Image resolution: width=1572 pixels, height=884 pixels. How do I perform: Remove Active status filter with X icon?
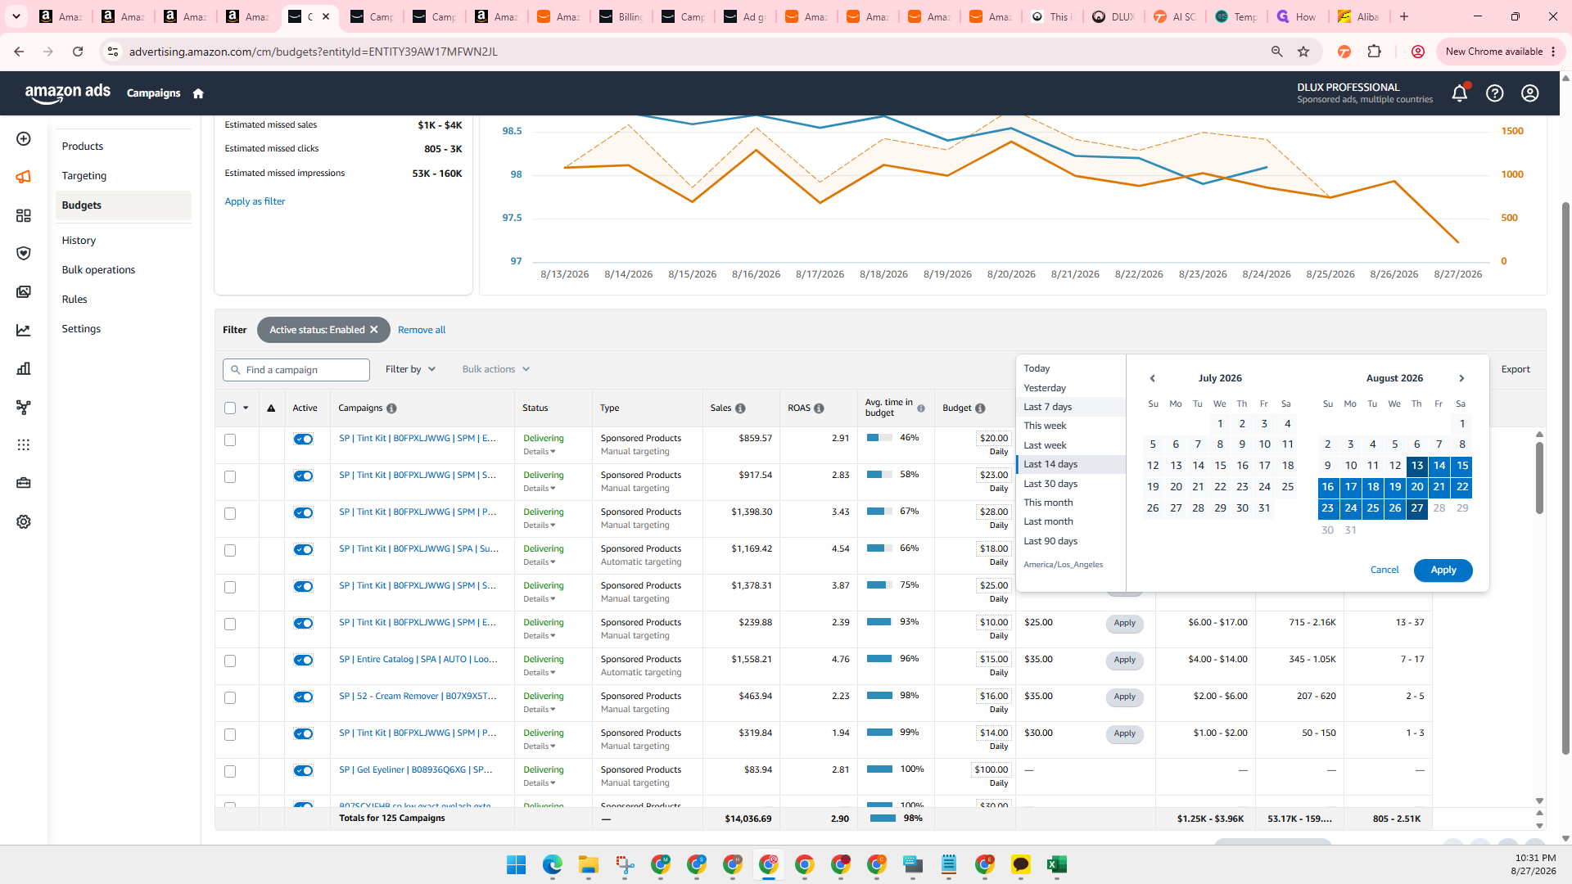(374, 330)
